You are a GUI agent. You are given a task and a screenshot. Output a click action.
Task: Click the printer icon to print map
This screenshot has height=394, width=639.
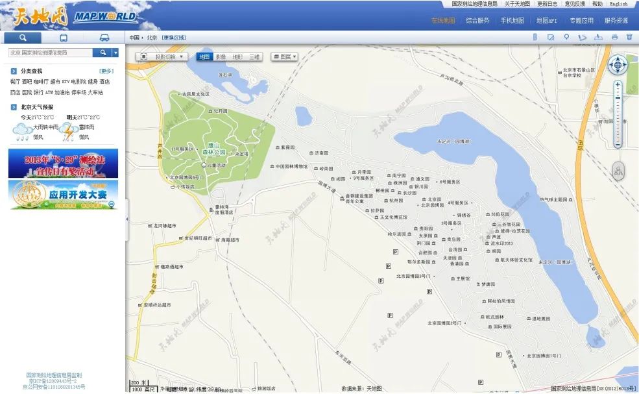point(614,37)
